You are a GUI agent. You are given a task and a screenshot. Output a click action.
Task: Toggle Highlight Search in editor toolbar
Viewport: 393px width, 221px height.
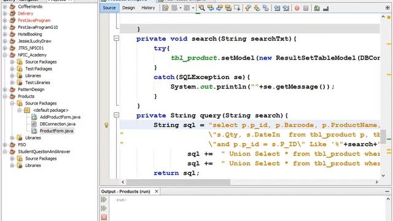228,8
